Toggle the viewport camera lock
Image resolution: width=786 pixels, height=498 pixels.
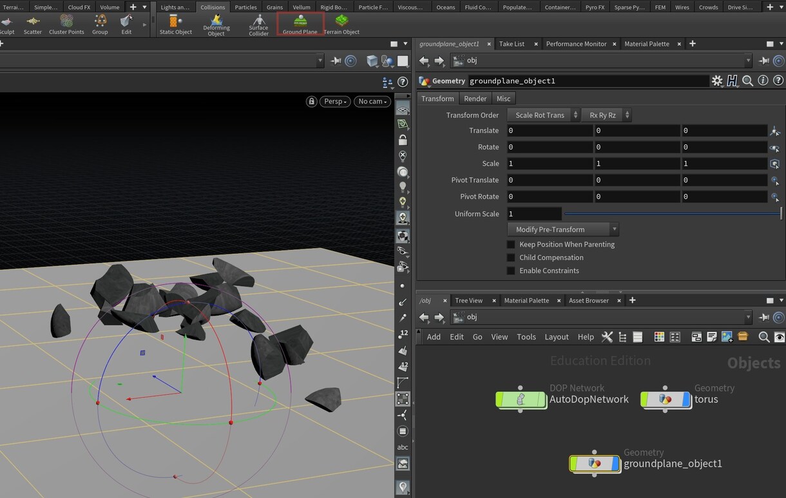coord(312,101)
